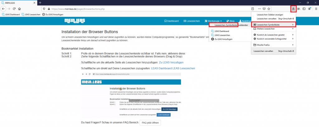Image resolution: width=319 pixels, height=127 pixels.
Task: Select Lesezeichen-Sidebar anzeigen menu entry
Action: coord(270,15)
